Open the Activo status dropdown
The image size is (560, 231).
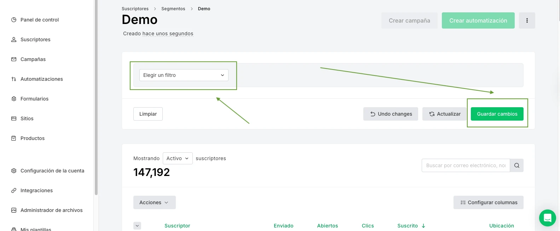178,158
